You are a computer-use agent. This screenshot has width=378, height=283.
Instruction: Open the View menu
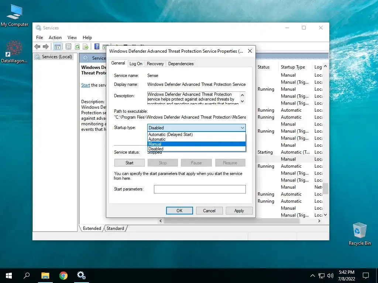point(72,38)
